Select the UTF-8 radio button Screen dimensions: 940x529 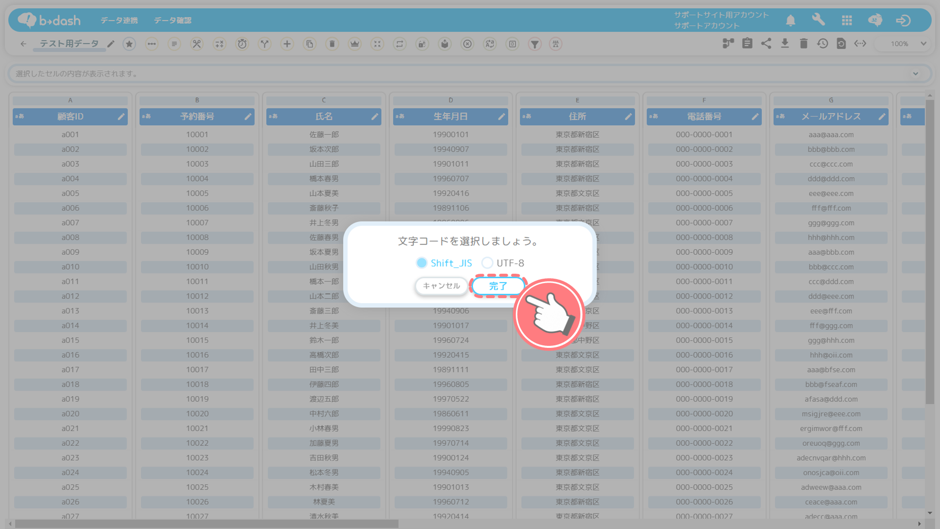487,263
